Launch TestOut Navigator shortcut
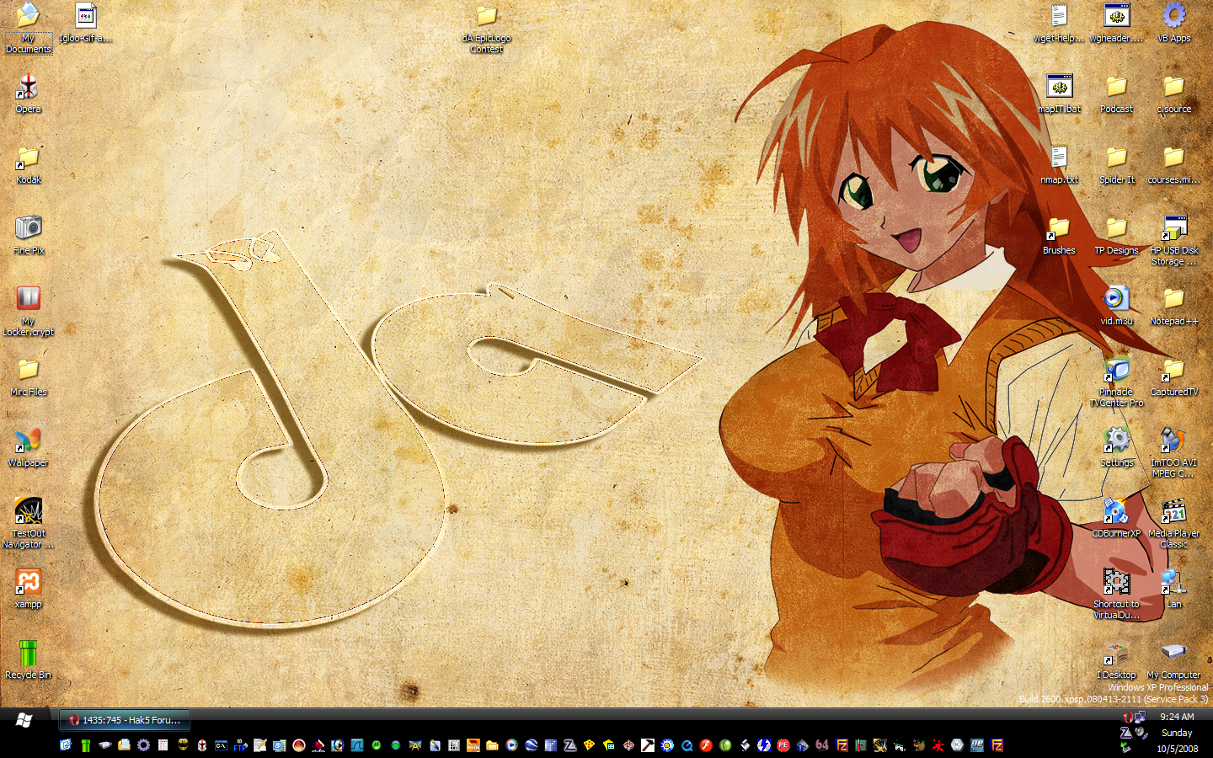 (x=28, y=523)
